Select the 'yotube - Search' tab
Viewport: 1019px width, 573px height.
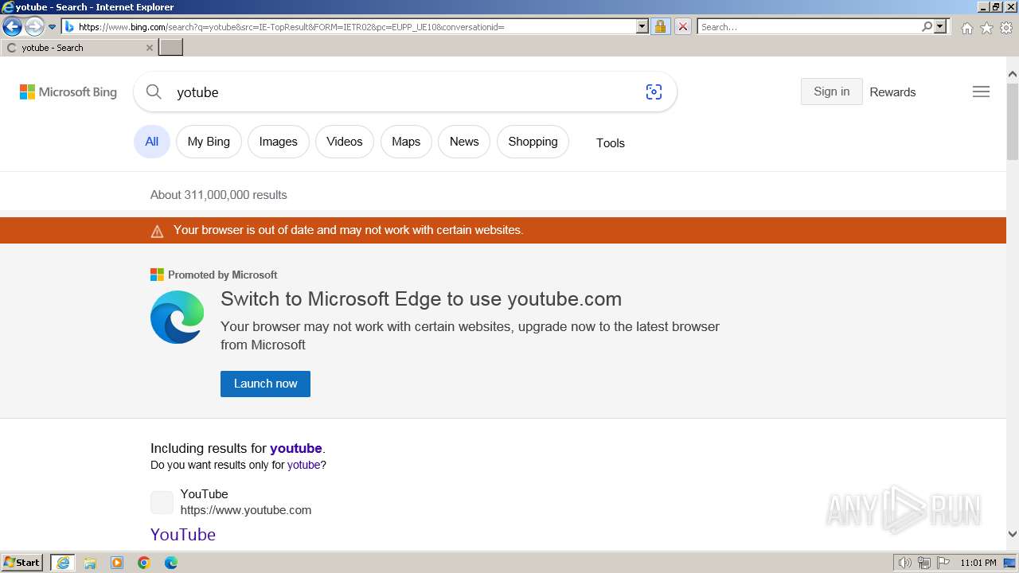pos(79,48)
